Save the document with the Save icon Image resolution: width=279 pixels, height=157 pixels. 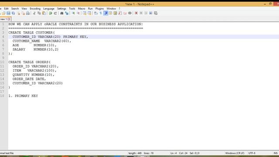click(x=8, y=13)
